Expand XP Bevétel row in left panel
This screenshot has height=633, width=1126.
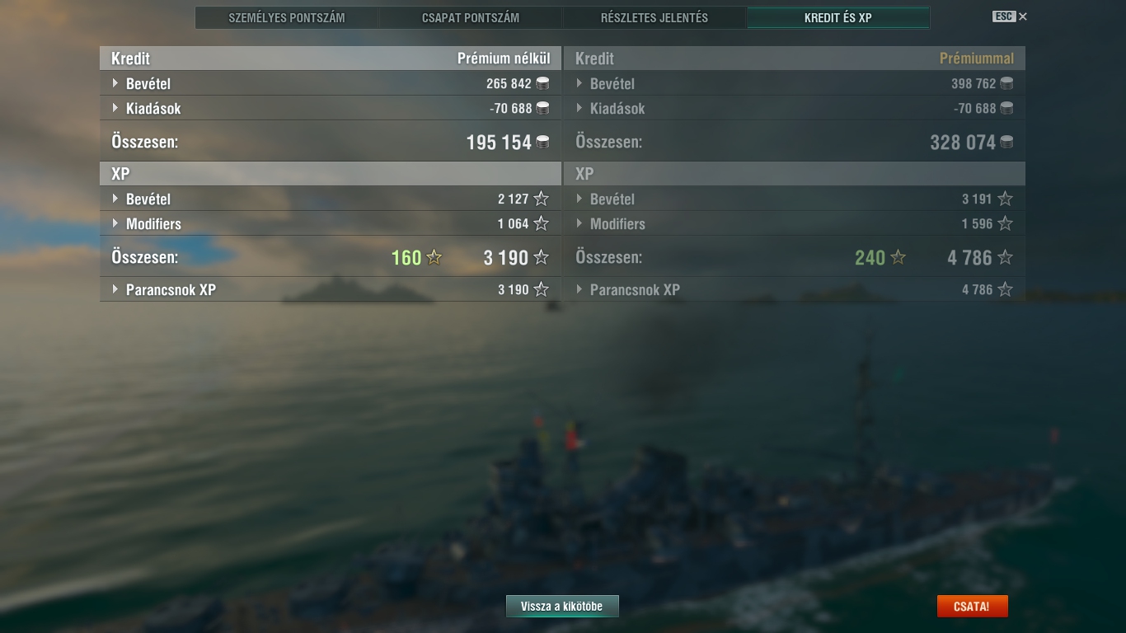(x=331, y=199)
